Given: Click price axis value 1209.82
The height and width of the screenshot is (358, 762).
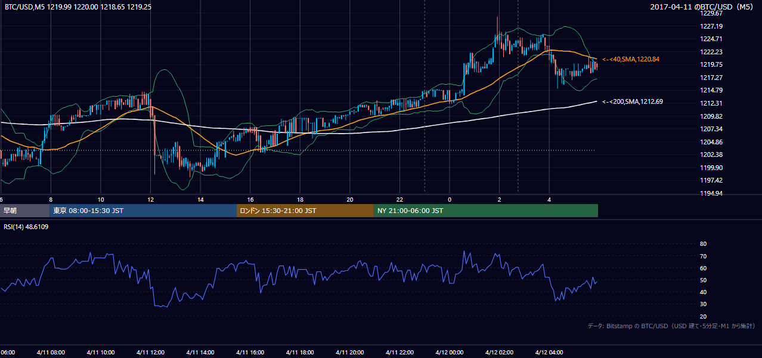Looking at the screenshot, I should 712,116.
